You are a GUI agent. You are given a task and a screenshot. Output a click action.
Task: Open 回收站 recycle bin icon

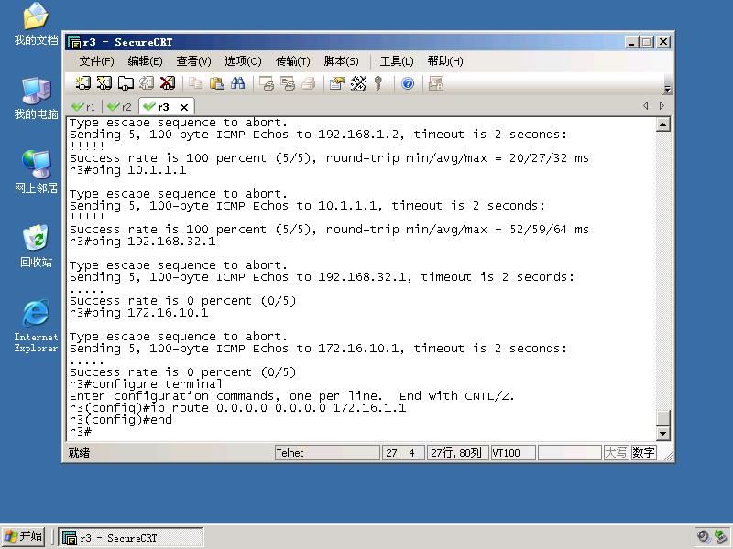point(36,246)
